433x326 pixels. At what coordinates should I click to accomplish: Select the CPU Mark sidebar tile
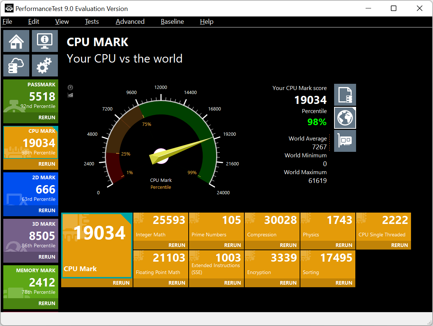pos(31,142)
